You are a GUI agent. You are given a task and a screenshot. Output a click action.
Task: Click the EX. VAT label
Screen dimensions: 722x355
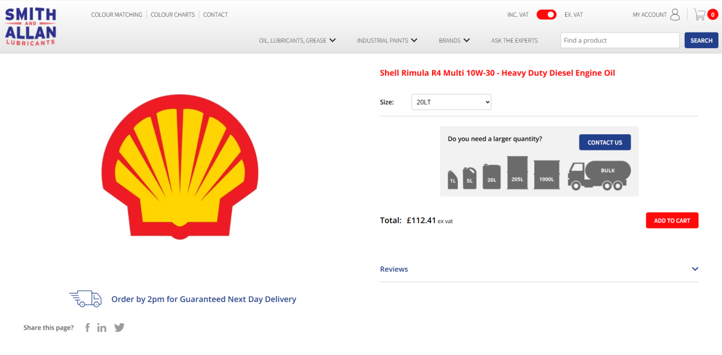pos(573,14)
